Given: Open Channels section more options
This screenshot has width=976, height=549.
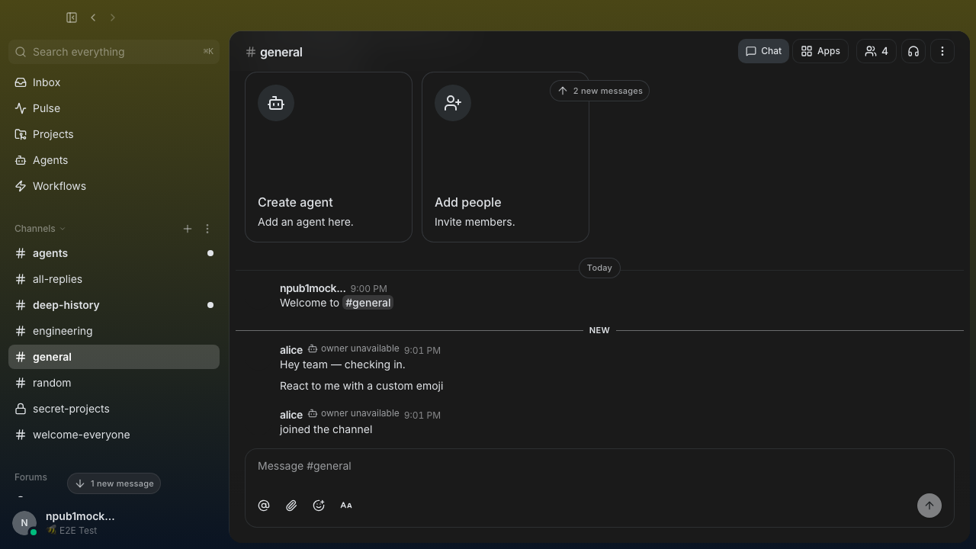Looking at the screenshot, I should (207, 229).
